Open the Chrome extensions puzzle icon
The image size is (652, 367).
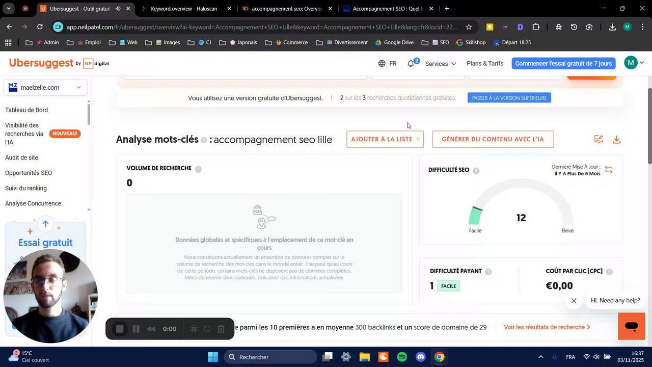point(536,27)
